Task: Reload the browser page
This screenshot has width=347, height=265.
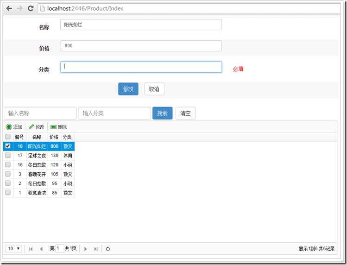Action: point(31,8)
